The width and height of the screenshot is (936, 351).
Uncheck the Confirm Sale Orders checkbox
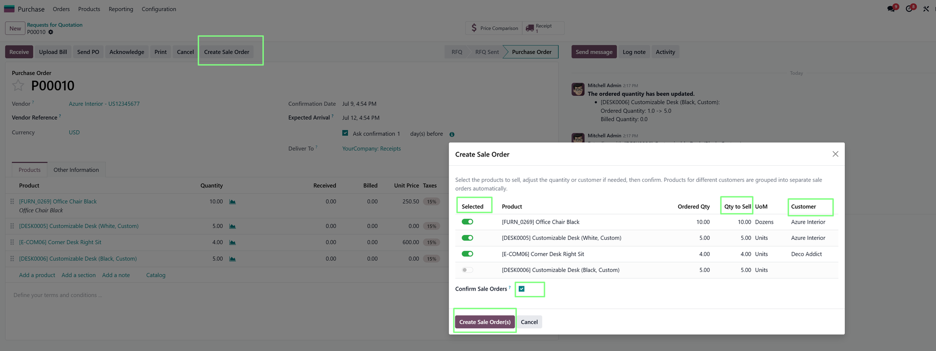[522, 289]
